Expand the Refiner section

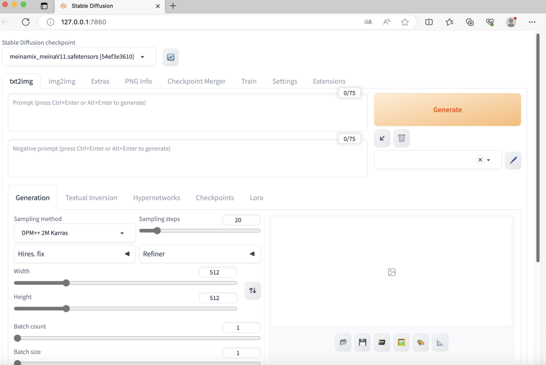point(199,254)
